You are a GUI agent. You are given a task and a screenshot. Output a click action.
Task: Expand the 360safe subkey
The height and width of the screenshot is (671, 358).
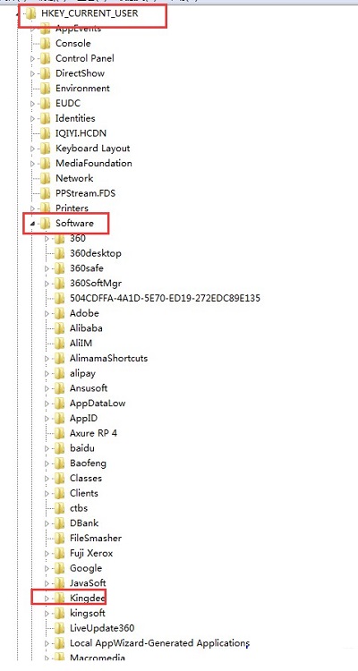(x=47, y=268)
